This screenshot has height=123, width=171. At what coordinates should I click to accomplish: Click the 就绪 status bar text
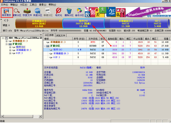pyautogui.click(x=2, y=121)
